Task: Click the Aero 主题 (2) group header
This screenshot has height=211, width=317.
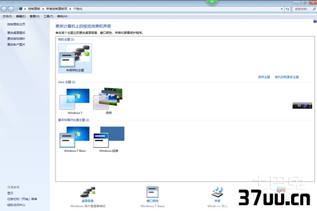Action: coord(67,82)
